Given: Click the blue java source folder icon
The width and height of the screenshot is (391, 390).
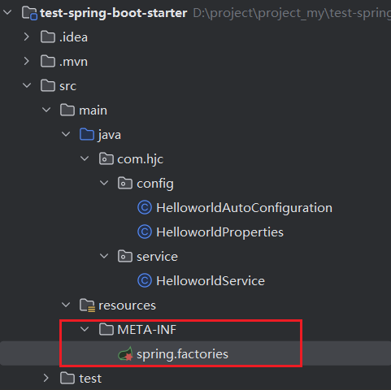Looking at the screenshot, I should (87, 134).
